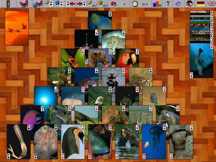This screenshot has height=162, width=216.
Task: Click the stock pile with flying cranes
Action: pos(17,28)
